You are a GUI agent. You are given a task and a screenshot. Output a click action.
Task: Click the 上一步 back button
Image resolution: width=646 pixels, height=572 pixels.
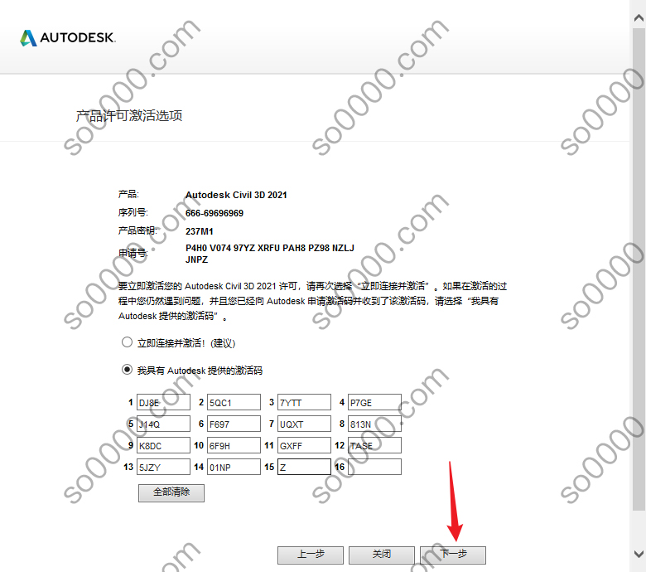[x=311, y=555]
